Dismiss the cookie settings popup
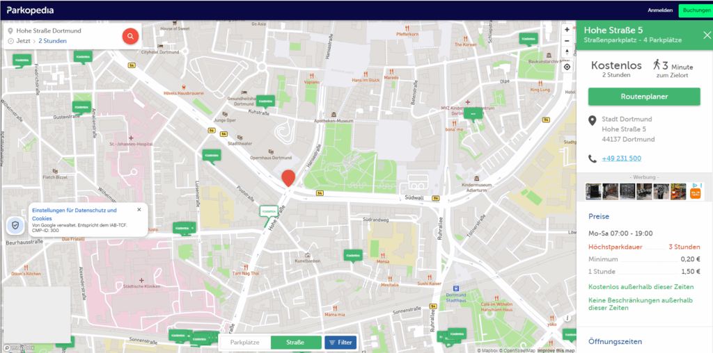Viewport: 713px width, 353px height. point(139,209)
